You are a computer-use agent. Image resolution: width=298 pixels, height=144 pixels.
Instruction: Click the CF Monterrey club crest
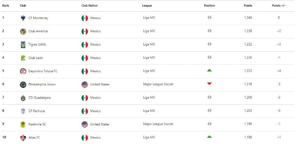[x=23, y=18]
